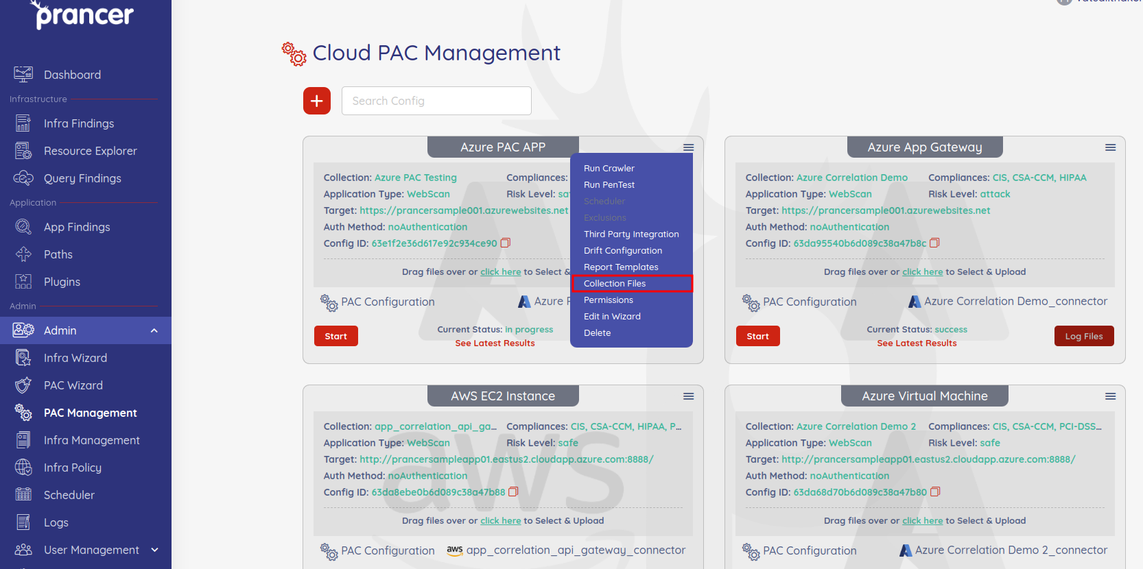Image resolution: width=1143 pixels, height=569 pixels.
Task: Click the Azure Virtual Machine card title
Action: tap(925, 396)
